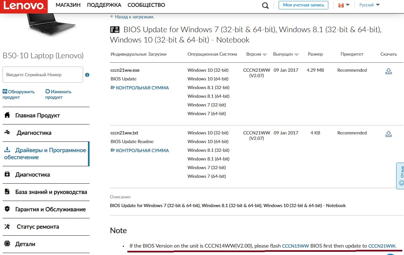Viewport: 404px width, 255px height.
Task: Click the cccn21ww.exe file name
Action: click(x=125, y=70)
